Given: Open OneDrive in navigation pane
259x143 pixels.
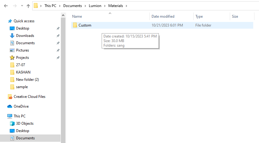Looking at the screenshot, I should pyautogui.click(x=21, y=106).
